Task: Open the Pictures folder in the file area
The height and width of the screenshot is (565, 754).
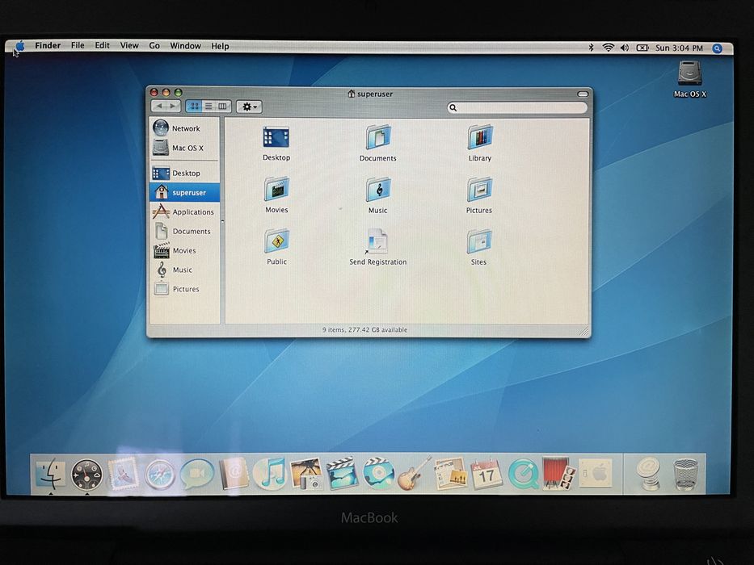Action: [x=479, y=190]
